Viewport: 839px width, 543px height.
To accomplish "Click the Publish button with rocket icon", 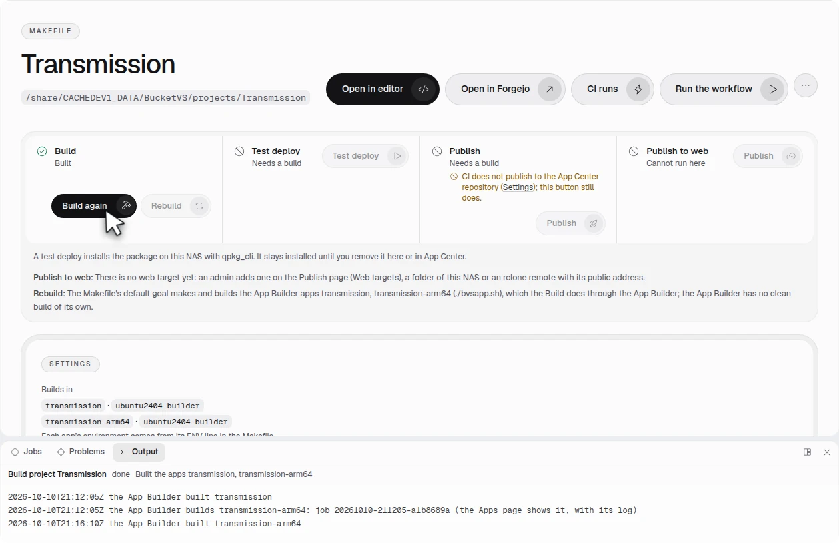I will point(570,223).
